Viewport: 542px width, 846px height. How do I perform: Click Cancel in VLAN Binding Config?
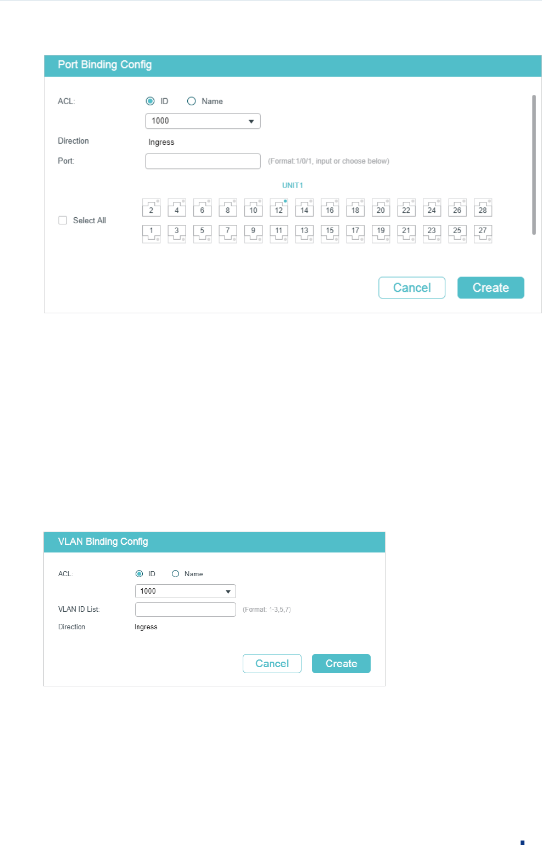tap(272, 663)
